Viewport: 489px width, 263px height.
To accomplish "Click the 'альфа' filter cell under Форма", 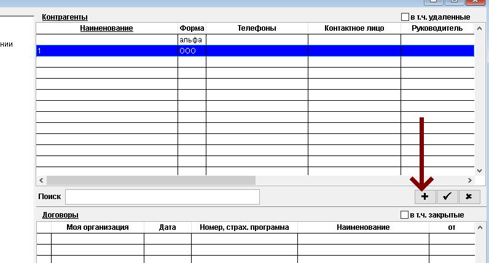I will tap(191, 40).
